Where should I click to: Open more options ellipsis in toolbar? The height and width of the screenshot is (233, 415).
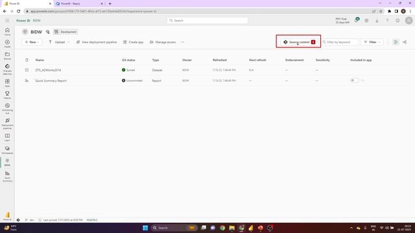click(x=182, y=42)
